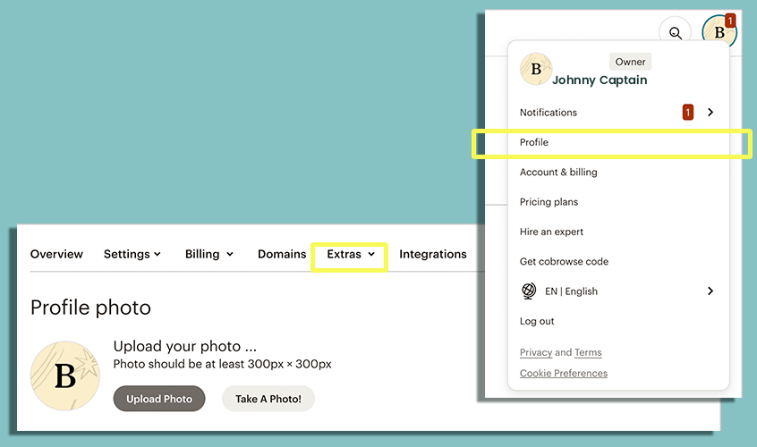The height and width of the screenshot is (447, 757).
Task: Click the large profile photo avatar
Action: (65, 375)
